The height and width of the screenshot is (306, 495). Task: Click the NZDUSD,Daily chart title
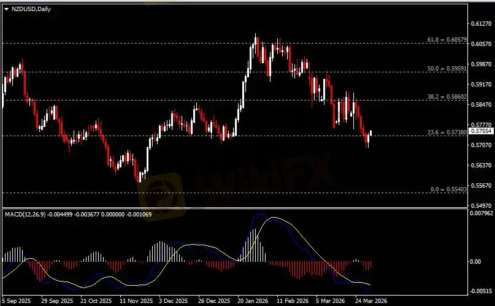tap(28, 9)
